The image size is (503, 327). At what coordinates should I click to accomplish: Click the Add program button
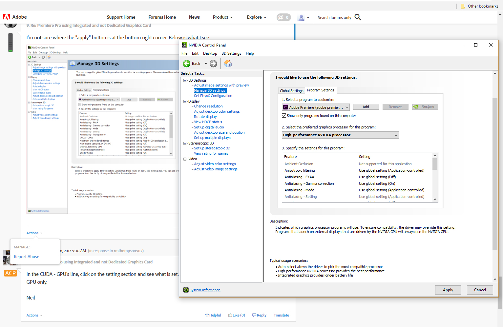coord(366,107)
